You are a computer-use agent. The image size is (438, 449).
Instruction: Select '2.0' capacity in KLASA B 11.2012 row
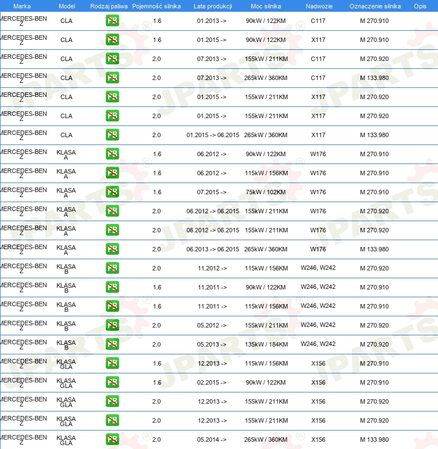(156, 268)
